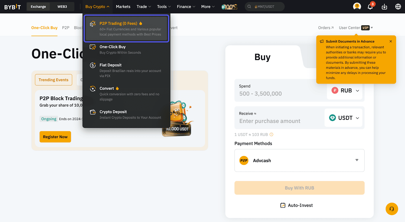
Task: Open customer support chat icon
Action: [392, 209]
